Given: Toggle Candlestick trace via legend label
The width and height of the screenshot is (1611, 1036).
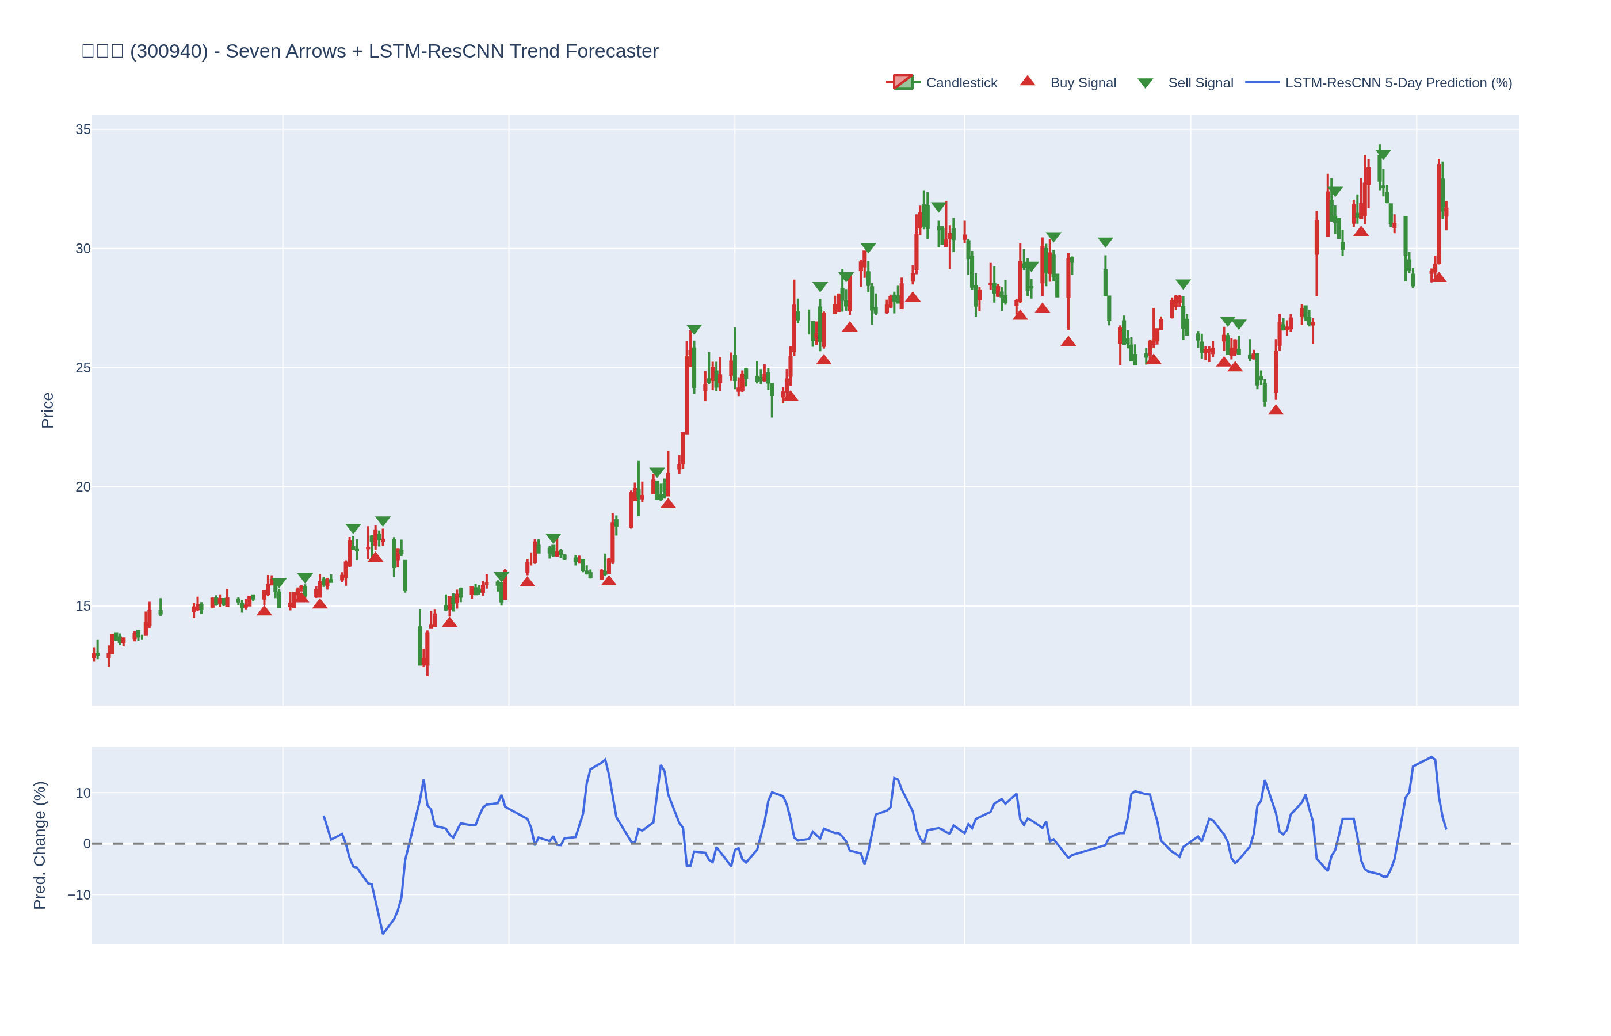Looking at the screenshot, I should (961, 83).
